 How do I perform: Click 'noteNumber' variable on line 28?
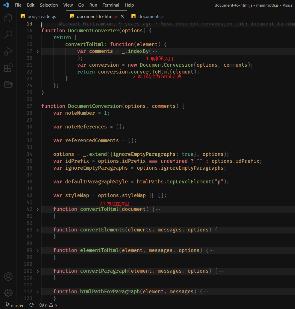click(x=80, y=113)
